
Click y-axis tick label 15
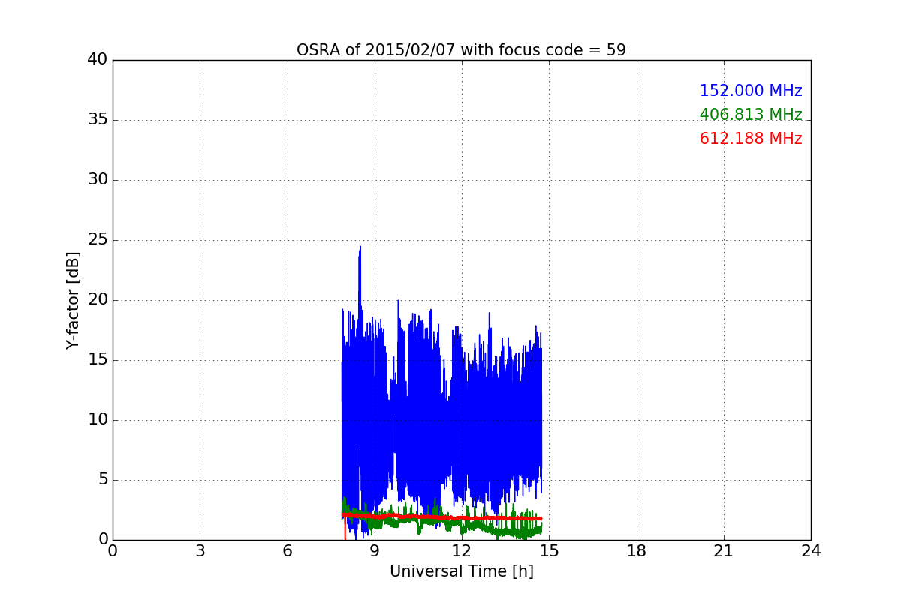pos(98,360)
